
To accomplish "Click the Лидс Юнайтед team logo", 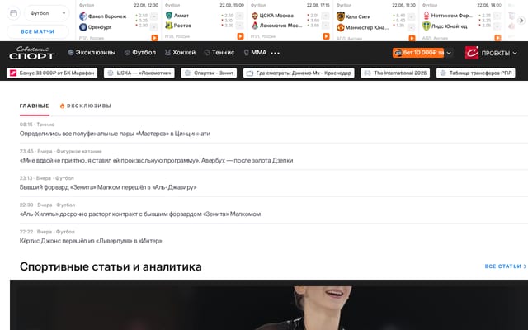I will click(x=427, y=26).
